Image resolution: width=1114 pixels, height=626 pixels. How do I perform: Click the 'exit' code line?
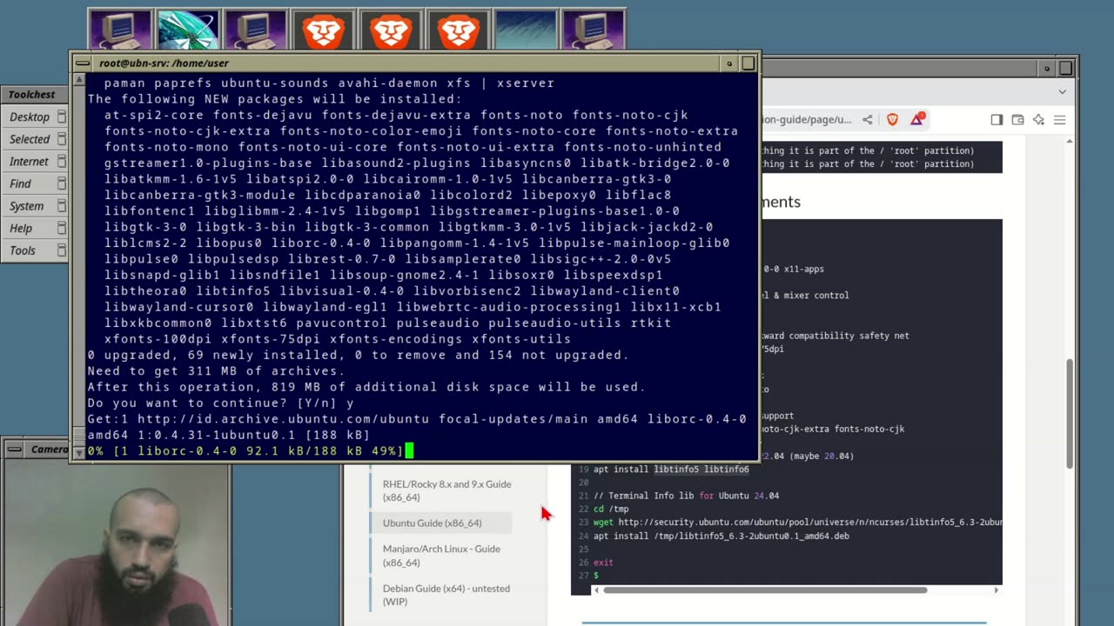coord(603,563)
